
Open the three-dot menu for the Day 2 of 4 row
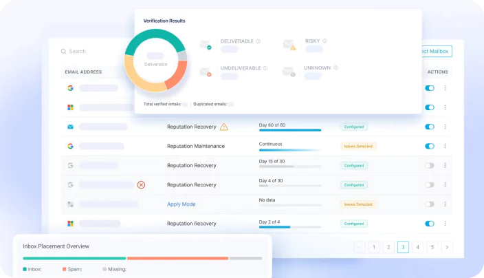pos(445,224)
